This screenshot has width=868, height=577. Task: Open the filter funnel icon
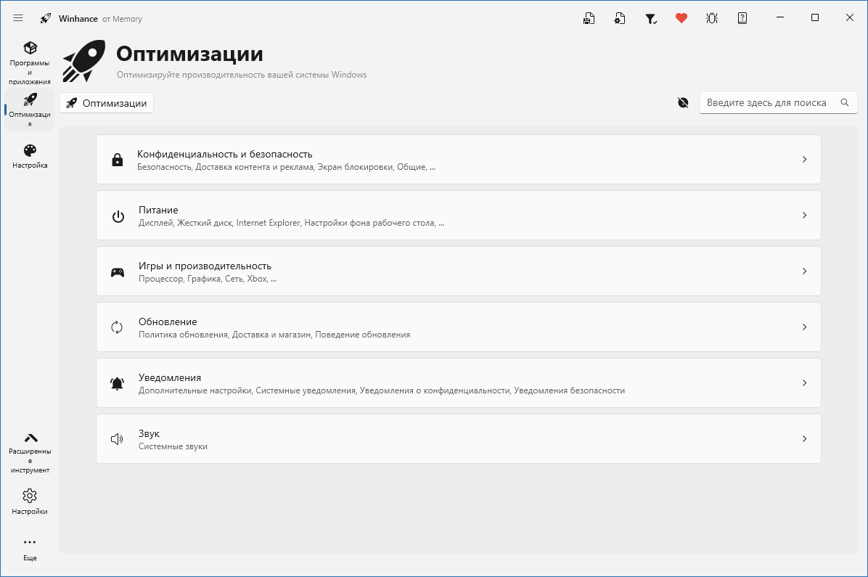click(651, 17)
